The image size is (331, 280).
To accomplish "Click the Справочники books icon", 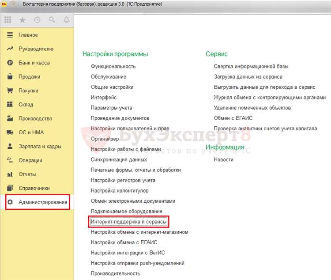I will [10, 188].
